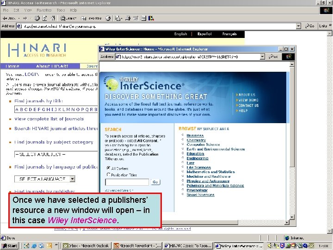This screenshot has height=250, width=333.
Task: Browse the Education subject area
Action: [x=195, y=154]
